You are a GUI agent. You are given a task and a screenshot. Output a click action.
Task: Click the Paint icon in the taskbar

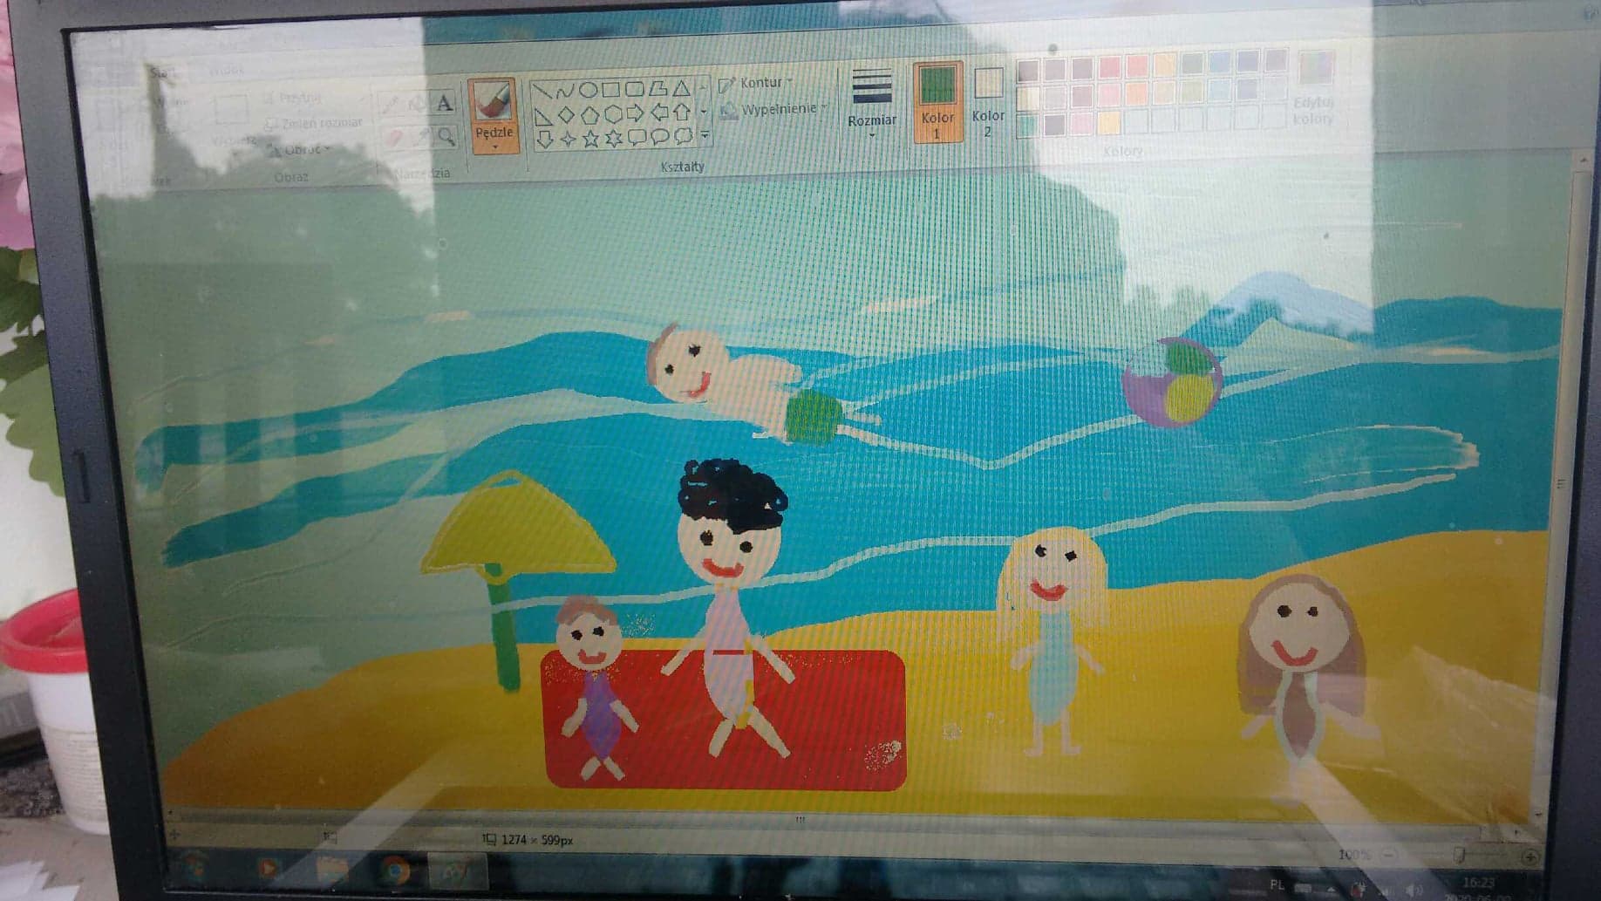pyautogui.click(x=457, y=870)
